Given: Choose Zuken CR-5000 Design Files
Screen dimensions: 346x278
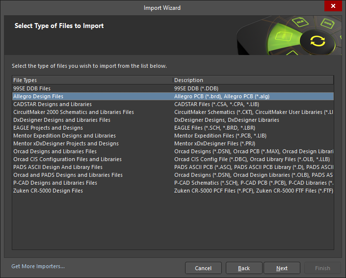Looking at the screenshot, I should pos(173,191).
